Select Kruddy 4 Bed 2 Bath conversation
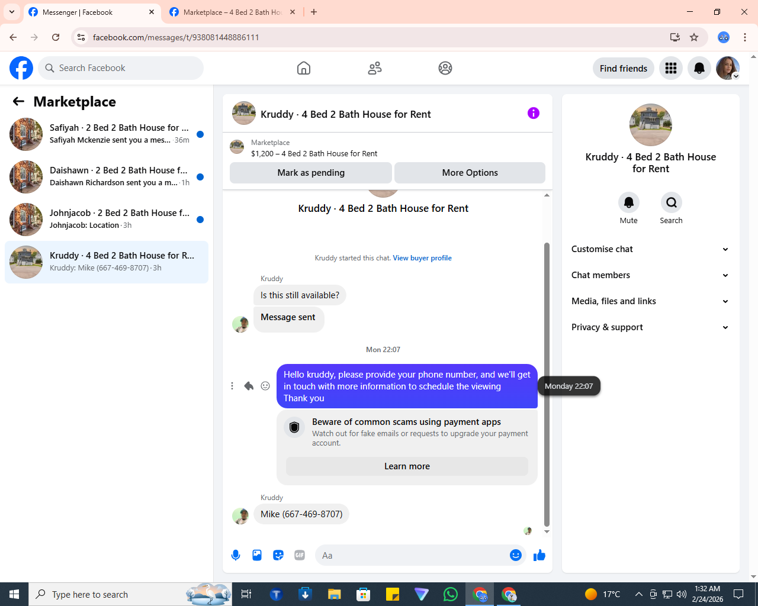Viewport: 758px width, 606px height. [x=107, y=262]
